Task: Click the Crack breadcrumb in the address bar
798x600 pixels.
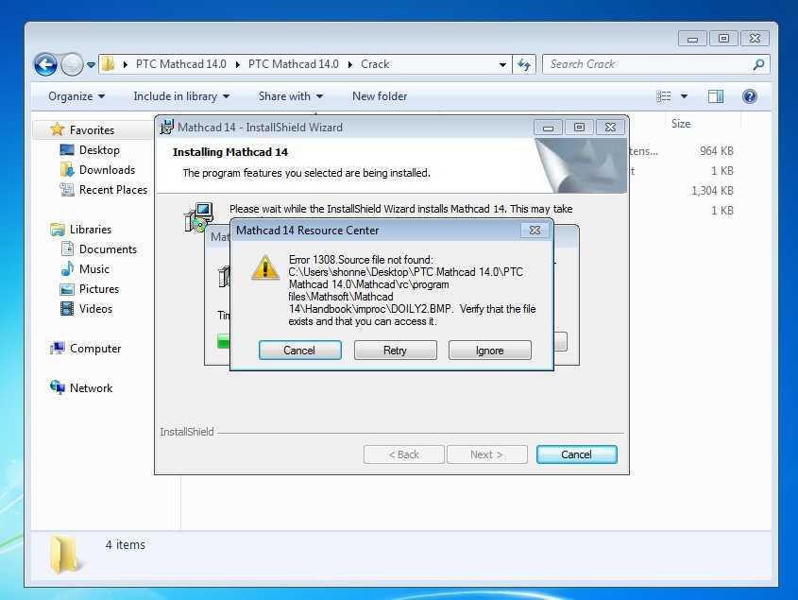Action: (375, 64)
